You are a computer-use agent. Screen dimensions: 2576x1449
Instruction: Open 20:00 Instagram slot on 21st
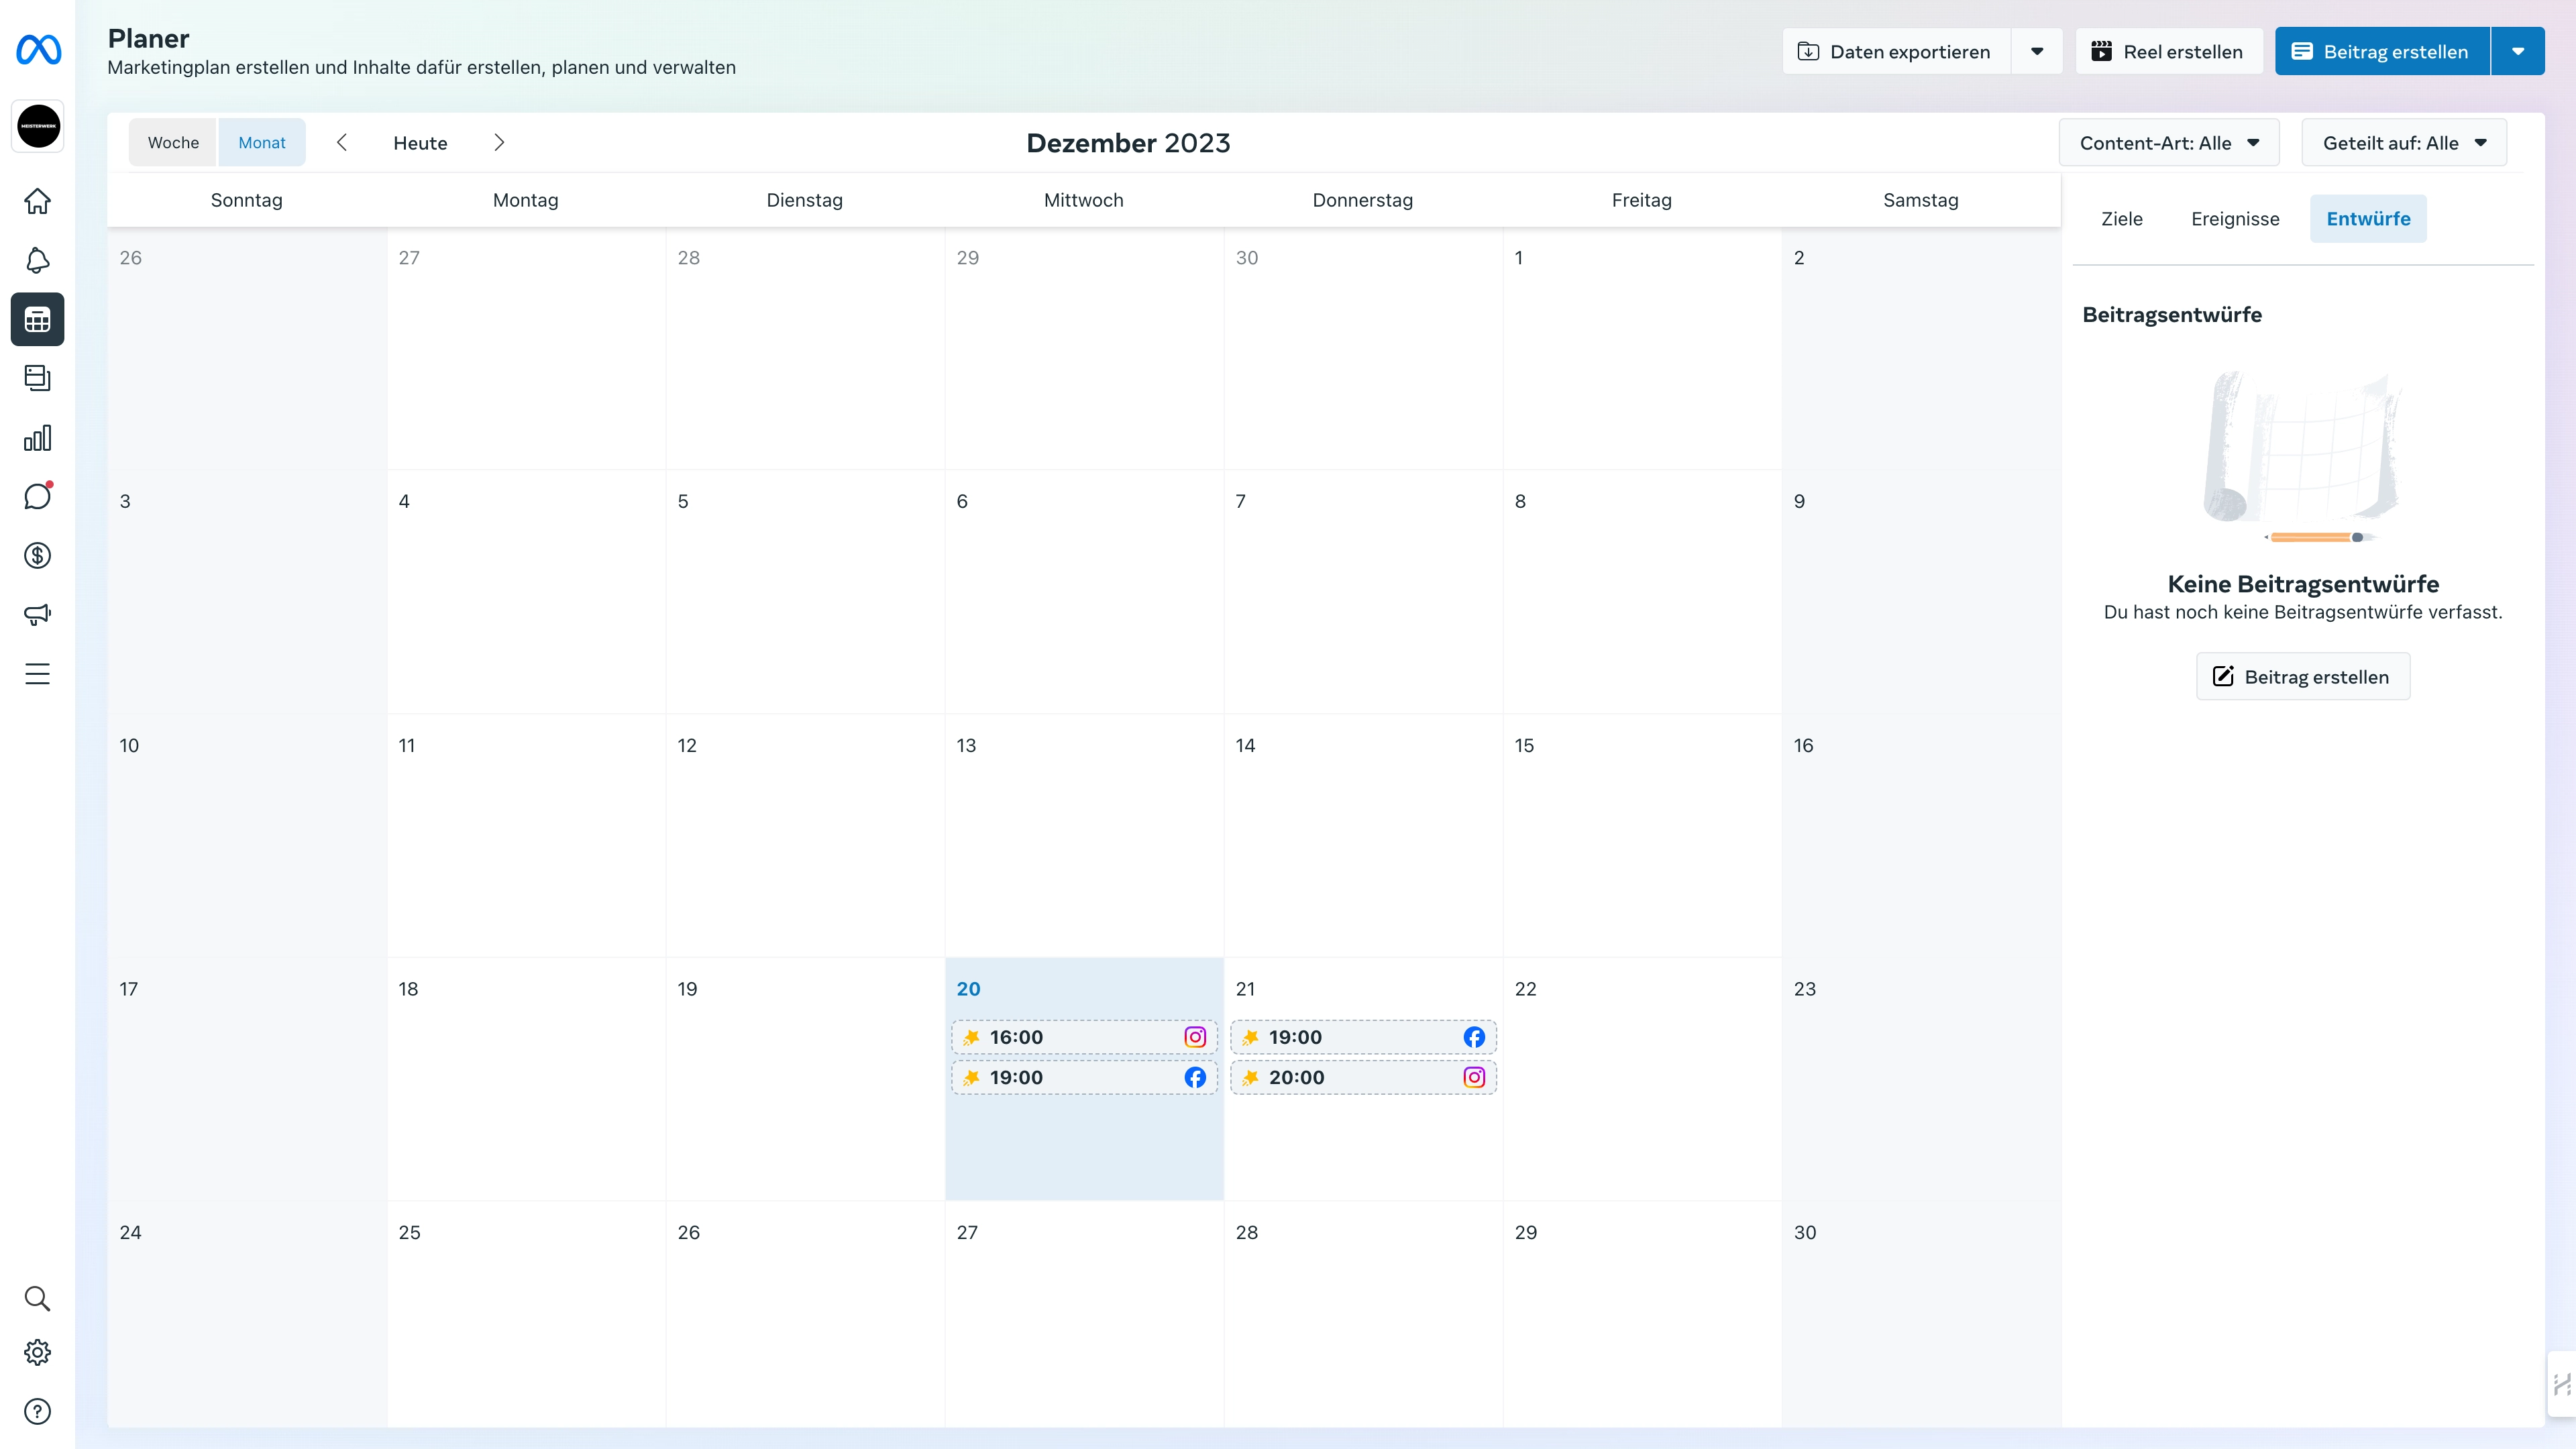pyautogui.click(x=1363, y=1077)
